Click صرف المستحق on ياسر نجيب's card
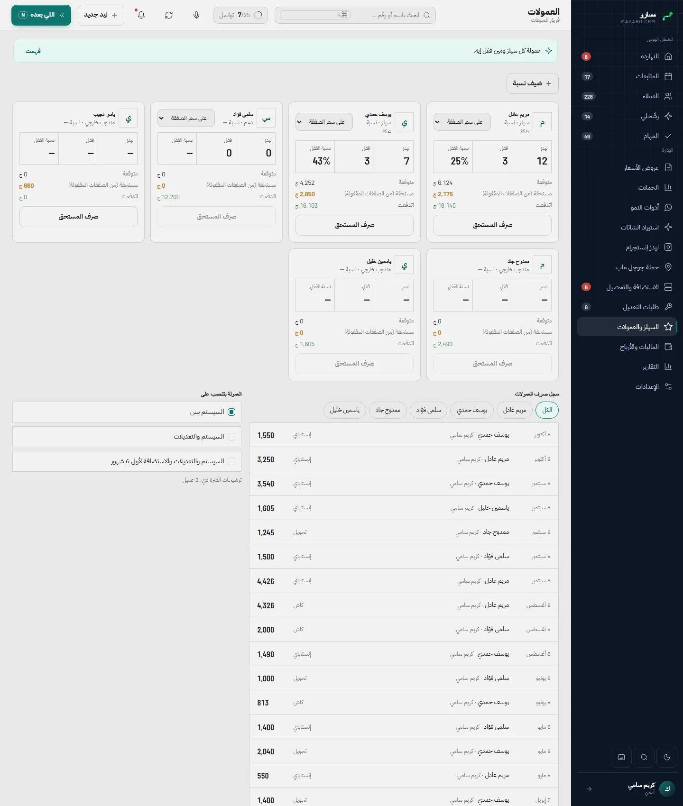Screen dimensions: 683x806 (x=78, y=217)
